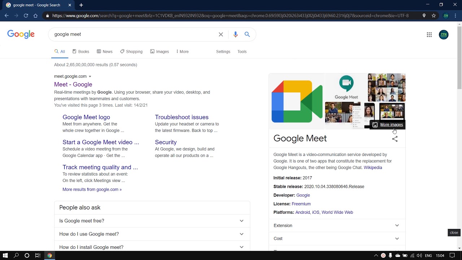Click the site lock icon
Viewport: 462px width, 260px height.
[x=47, y=16]
